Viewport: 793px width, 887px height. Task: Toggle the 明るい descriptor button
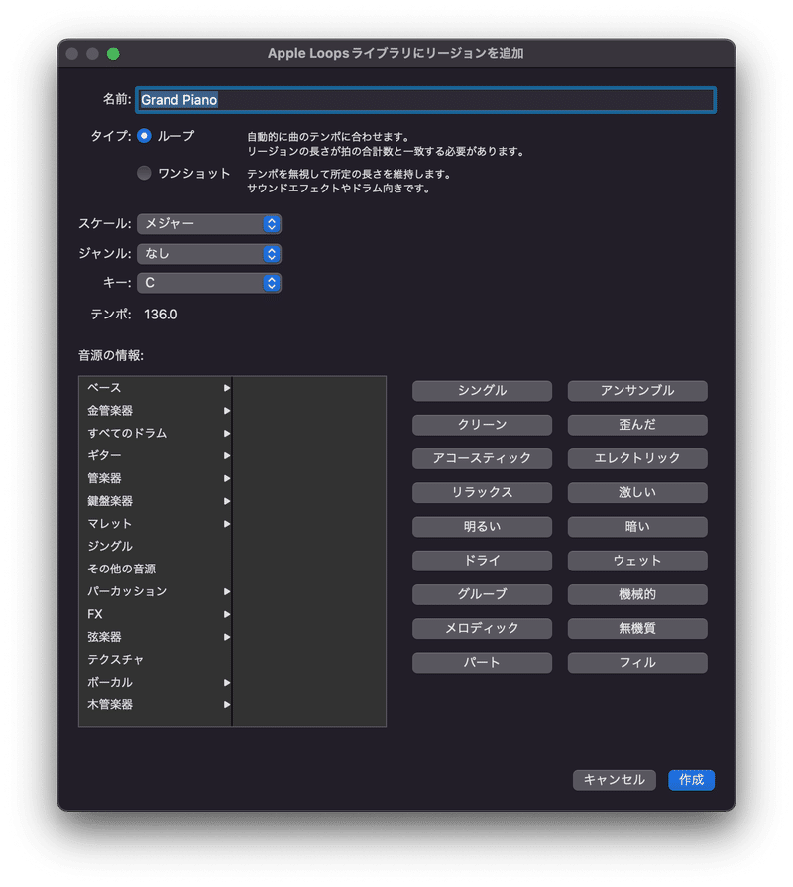(482, 527)
